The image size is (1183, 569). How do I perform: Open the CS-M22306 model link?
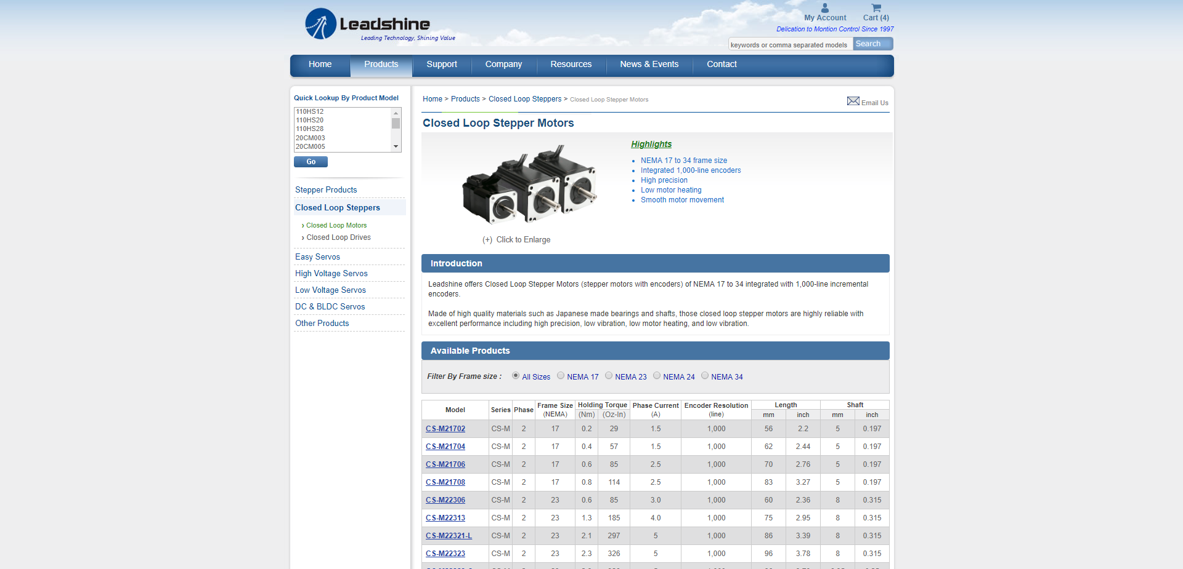[x=445, y=500]
